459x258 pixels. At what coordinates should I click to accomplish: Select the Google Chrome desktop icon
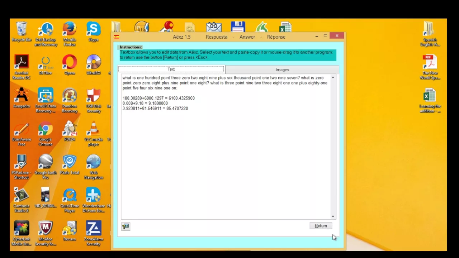pyautogui.click(x=46, y=134)
